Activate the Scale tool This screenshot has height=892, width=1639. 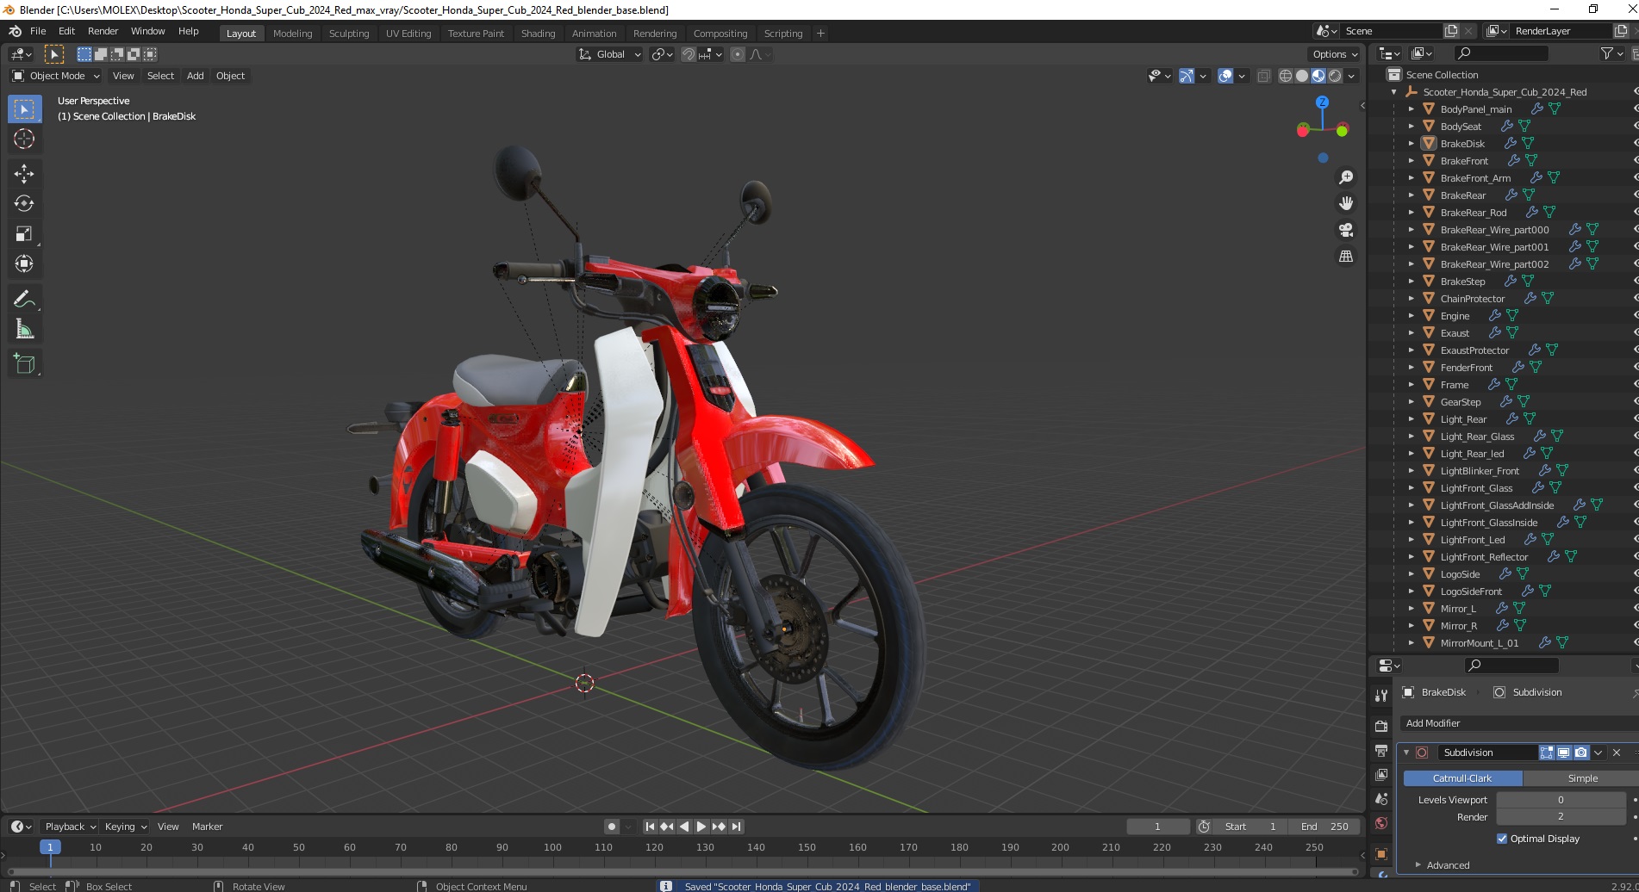point(24,234)
